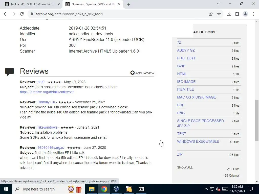Screen dimensions: 259x194
Task: Show hidden system tray icons
Action: tap(206, 189)
